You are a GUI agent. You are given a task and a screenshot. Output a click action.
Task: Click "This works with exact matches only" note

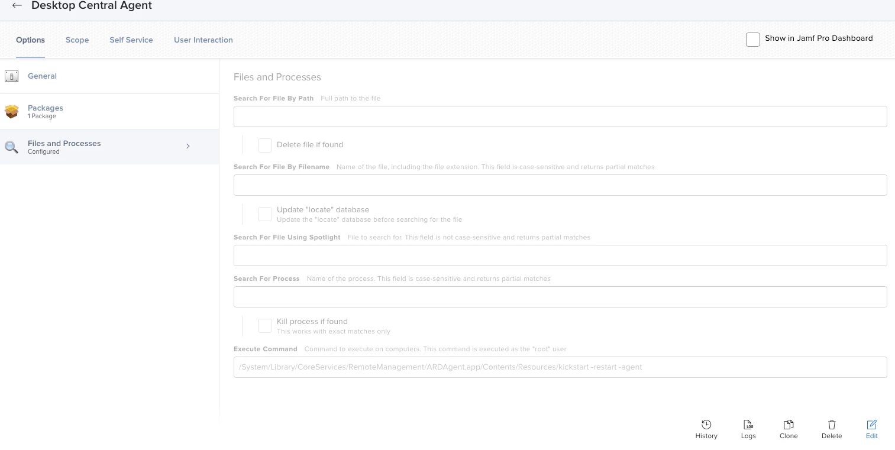334,331
